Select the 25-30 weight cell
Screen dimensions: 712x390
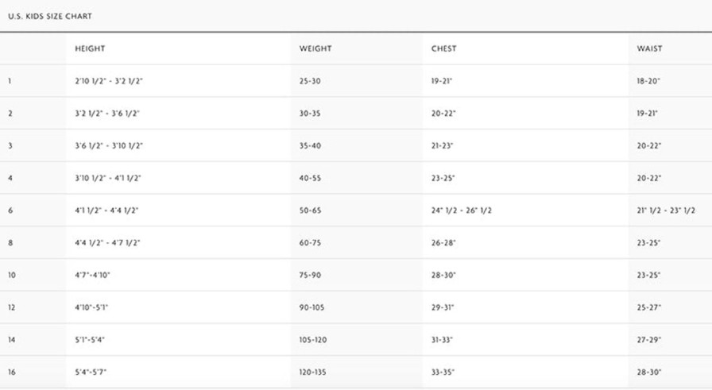click(x=310, y=81)
